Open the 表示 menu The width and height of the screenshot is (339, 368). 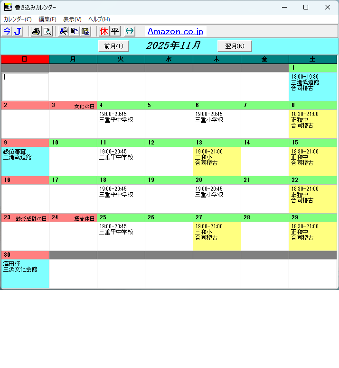(x=72, y=19)
